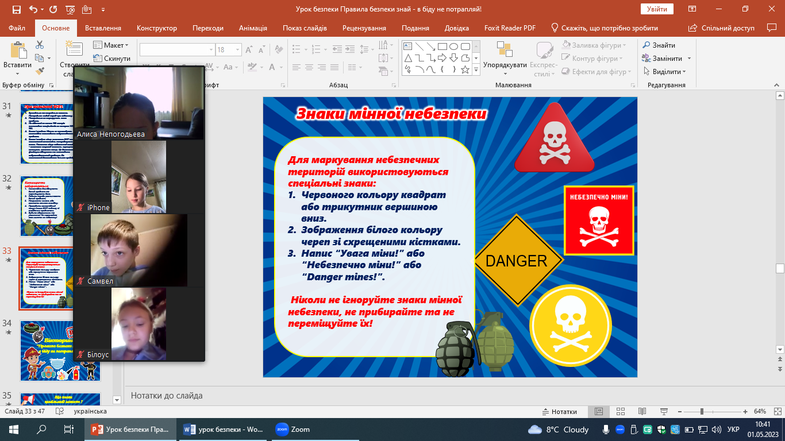Click the zoom slider handle
This screenshot has width=785, height=441.
(x=702, y=412)
